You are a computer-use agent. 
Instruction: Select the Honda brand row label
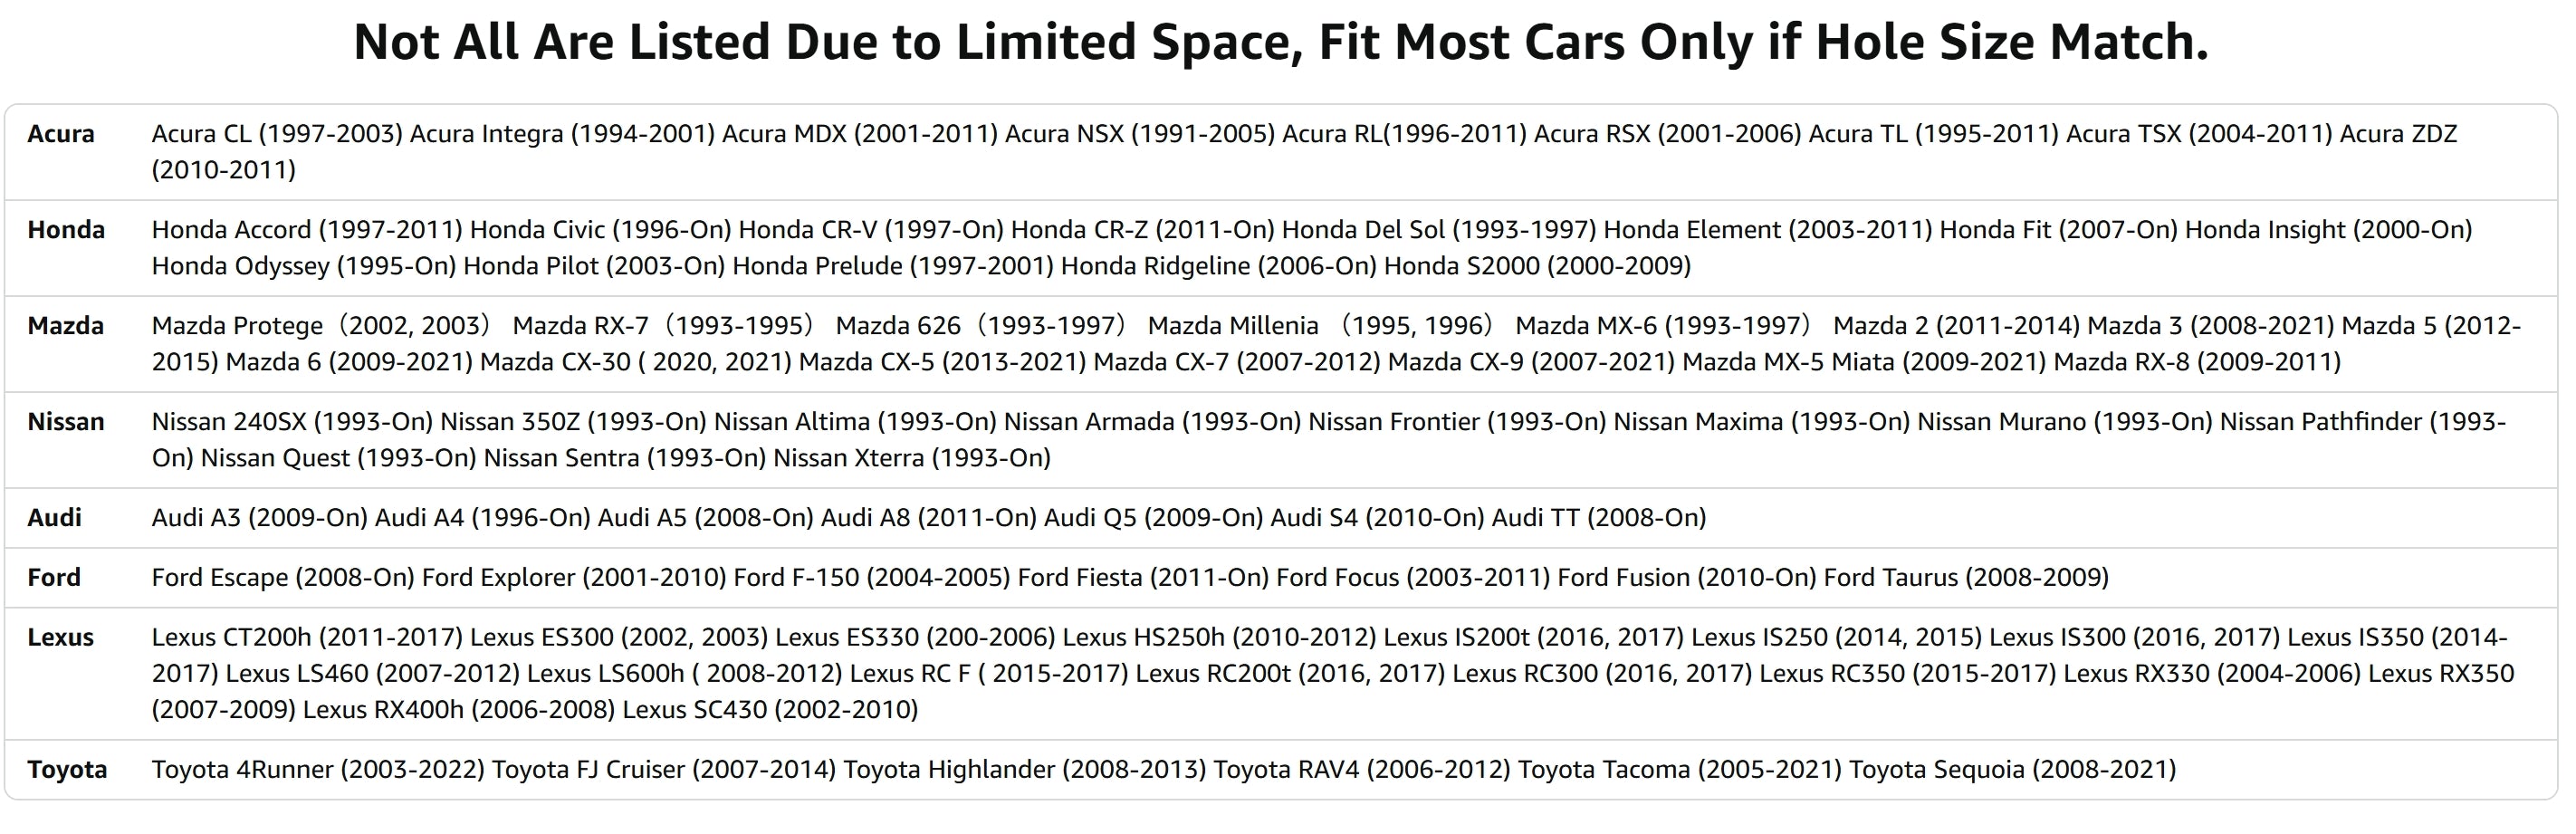pos(66,230)
